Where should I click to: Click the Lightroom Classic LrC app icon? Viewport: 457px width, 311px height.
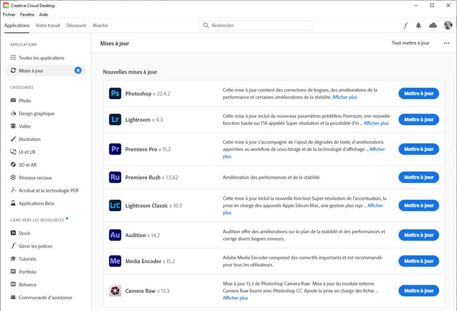click(115, 206)
